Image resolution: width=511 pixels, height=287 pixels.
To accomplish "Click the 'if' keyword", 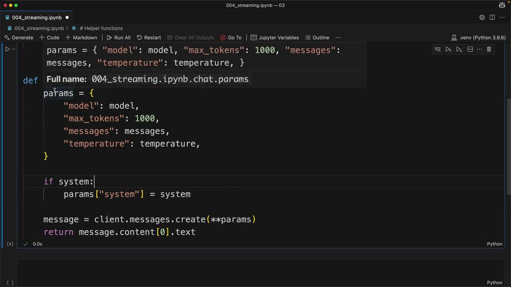I will click(48, 182).
